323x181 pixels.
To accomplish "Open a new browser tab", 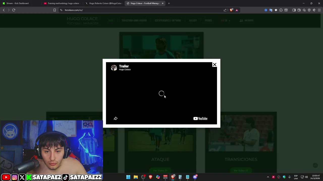I will pos(169,3).
